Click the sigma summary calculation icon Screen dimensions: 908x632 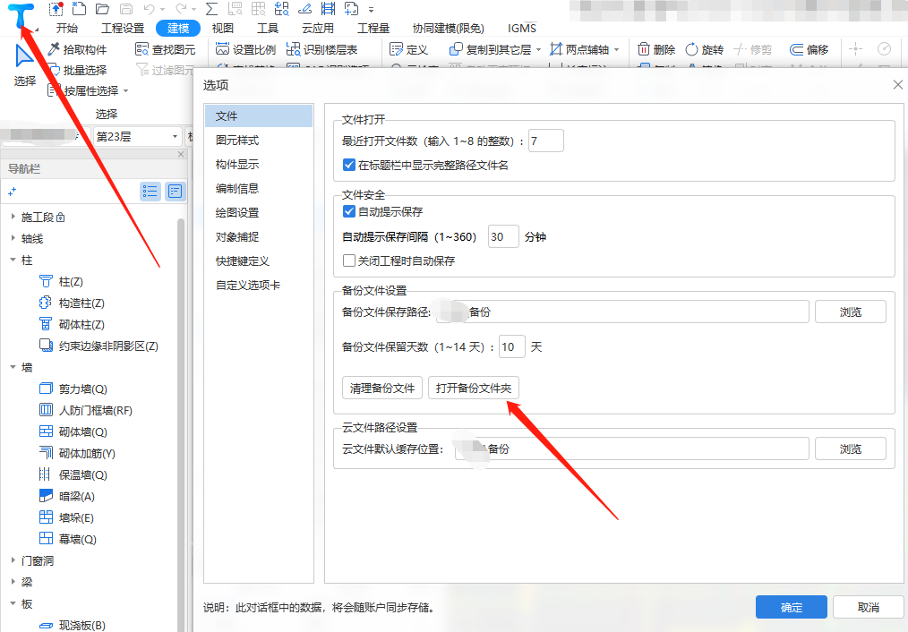click(212, 9)
